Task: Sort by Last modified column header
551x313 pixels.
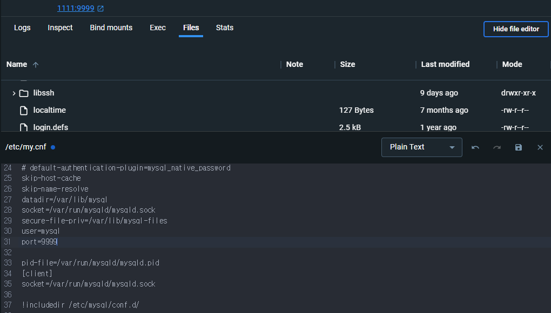Action: pos(445,64)
